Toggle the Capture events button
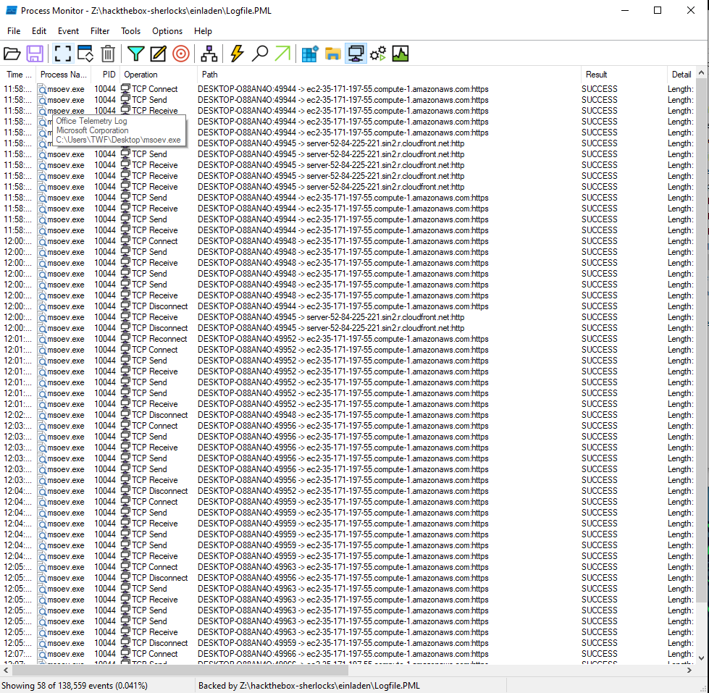709x693 pixels. 62,54
